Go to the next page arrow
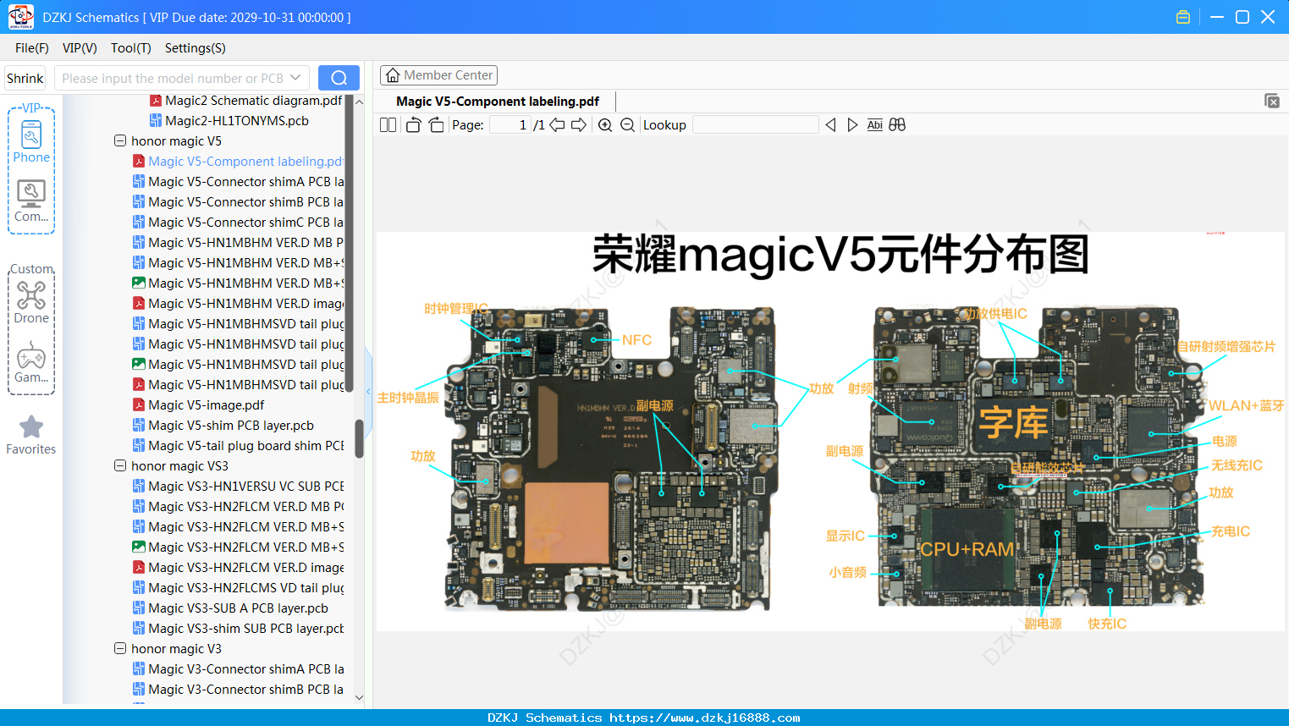This screenshot has height=726, width=1289. tap(579, 125)
